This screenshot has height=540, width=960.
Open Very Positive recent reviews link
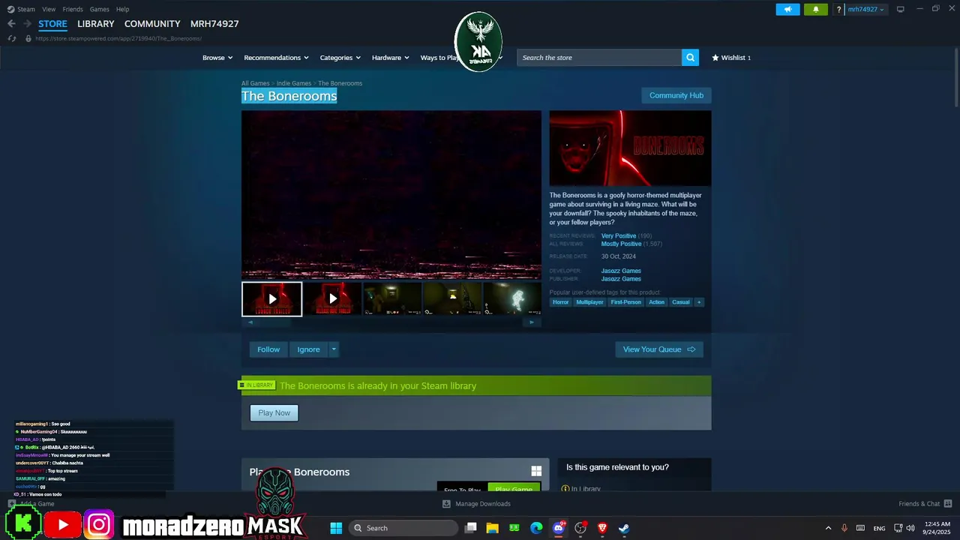[x=619, y=235]
